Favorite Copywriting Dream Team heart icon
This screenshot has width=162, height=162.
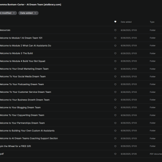click(x=115, y=115)
